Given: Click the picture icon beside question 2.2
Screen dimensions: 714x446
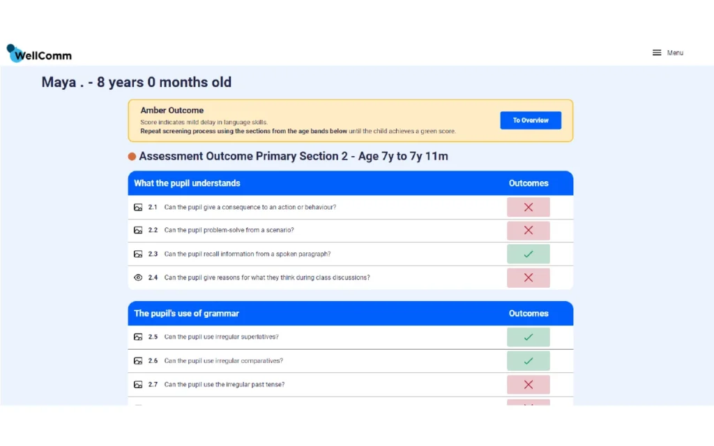Looking at the screenshot, I should coord(138,231).
